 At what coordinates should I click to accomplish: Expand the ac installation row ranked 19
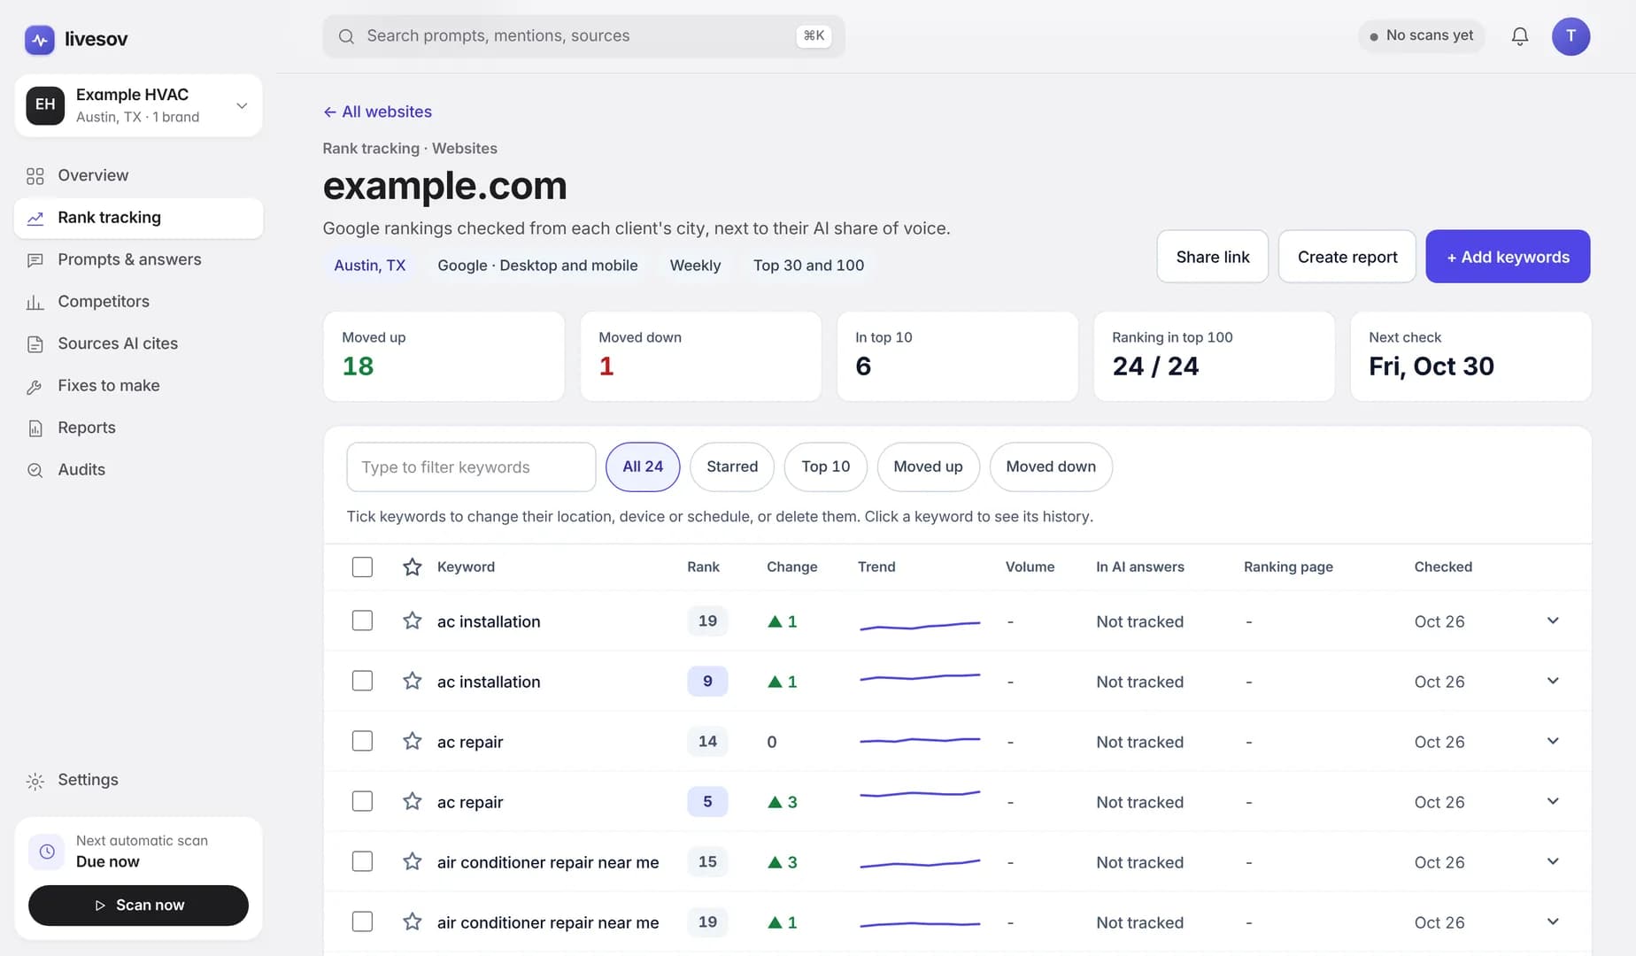(x=1553, y=621)
